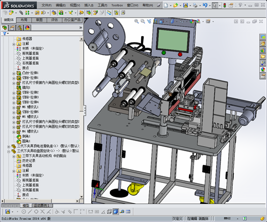Open Design Library folder in task pane
The height and width of the screenshot is (222, 267).
[263, 56]
